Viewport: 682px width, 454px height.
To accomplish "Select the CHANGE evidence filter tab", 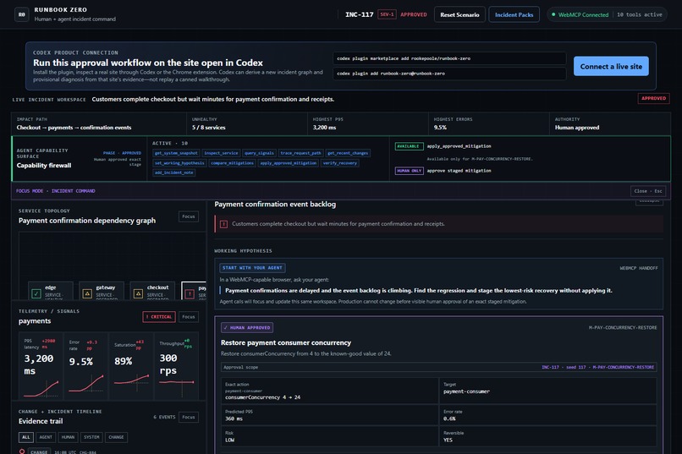I will click(x=116, y=437).
